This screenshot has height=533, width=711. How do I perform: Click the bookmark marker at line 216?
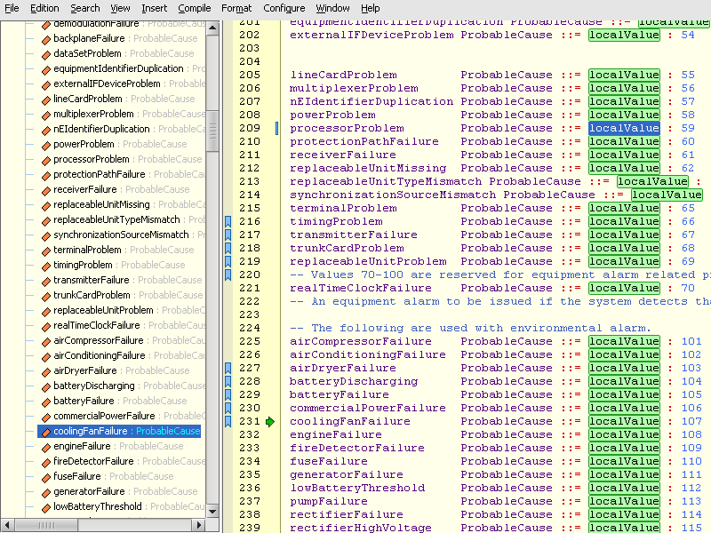point(228,221)
